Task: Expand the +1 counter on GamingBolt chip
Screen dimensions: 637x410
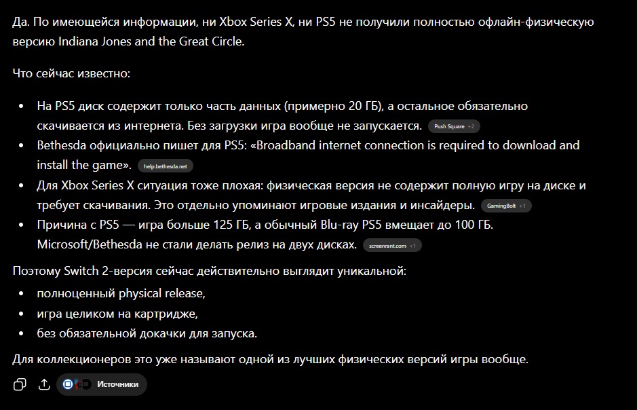Action: pyautogui.click(x=522, y=206)
